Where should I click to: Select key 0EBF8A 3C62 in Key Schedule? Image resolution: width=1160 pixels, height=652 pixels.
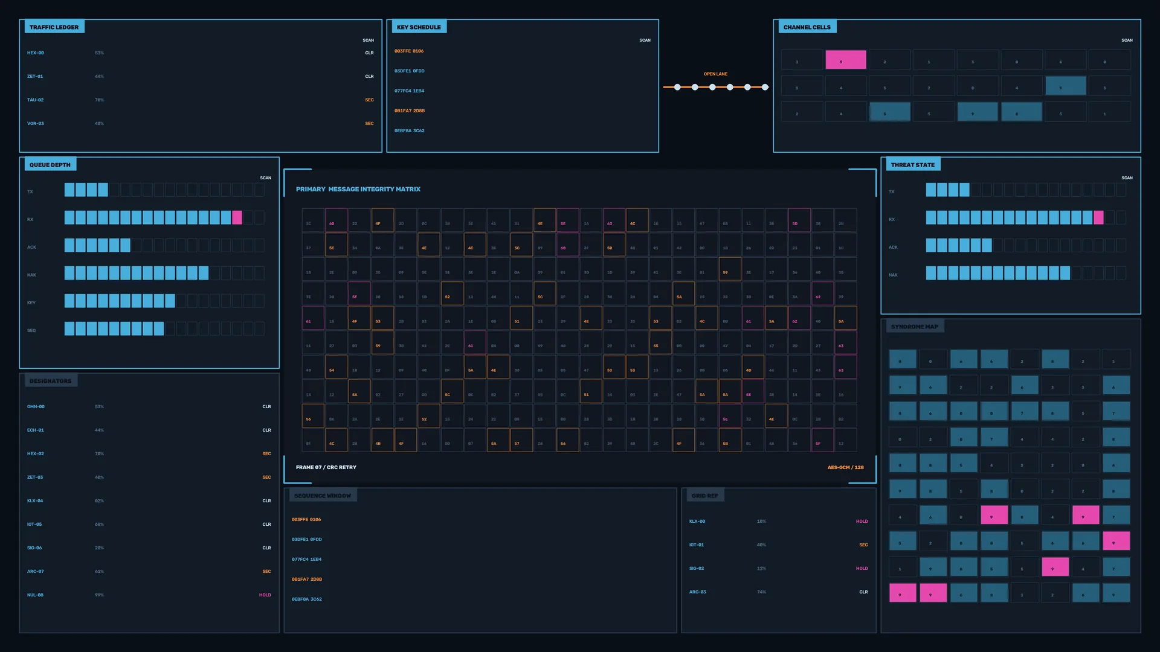pyautogui.click(x=410, y=131)
